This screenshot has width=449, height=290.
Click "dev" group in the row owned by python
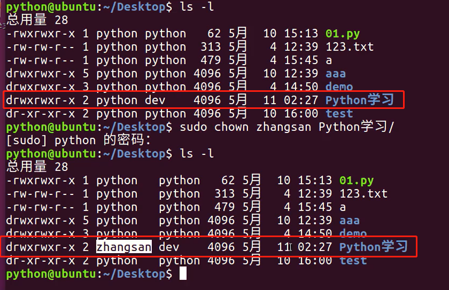155,100
